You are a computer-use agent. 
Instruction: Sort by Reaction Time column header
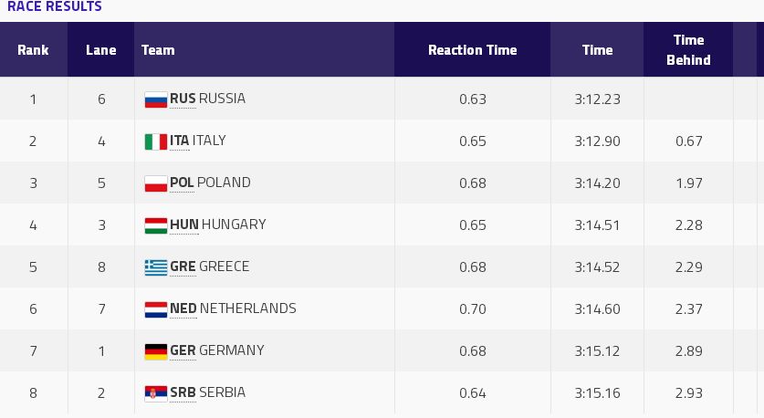pos(472,50)
